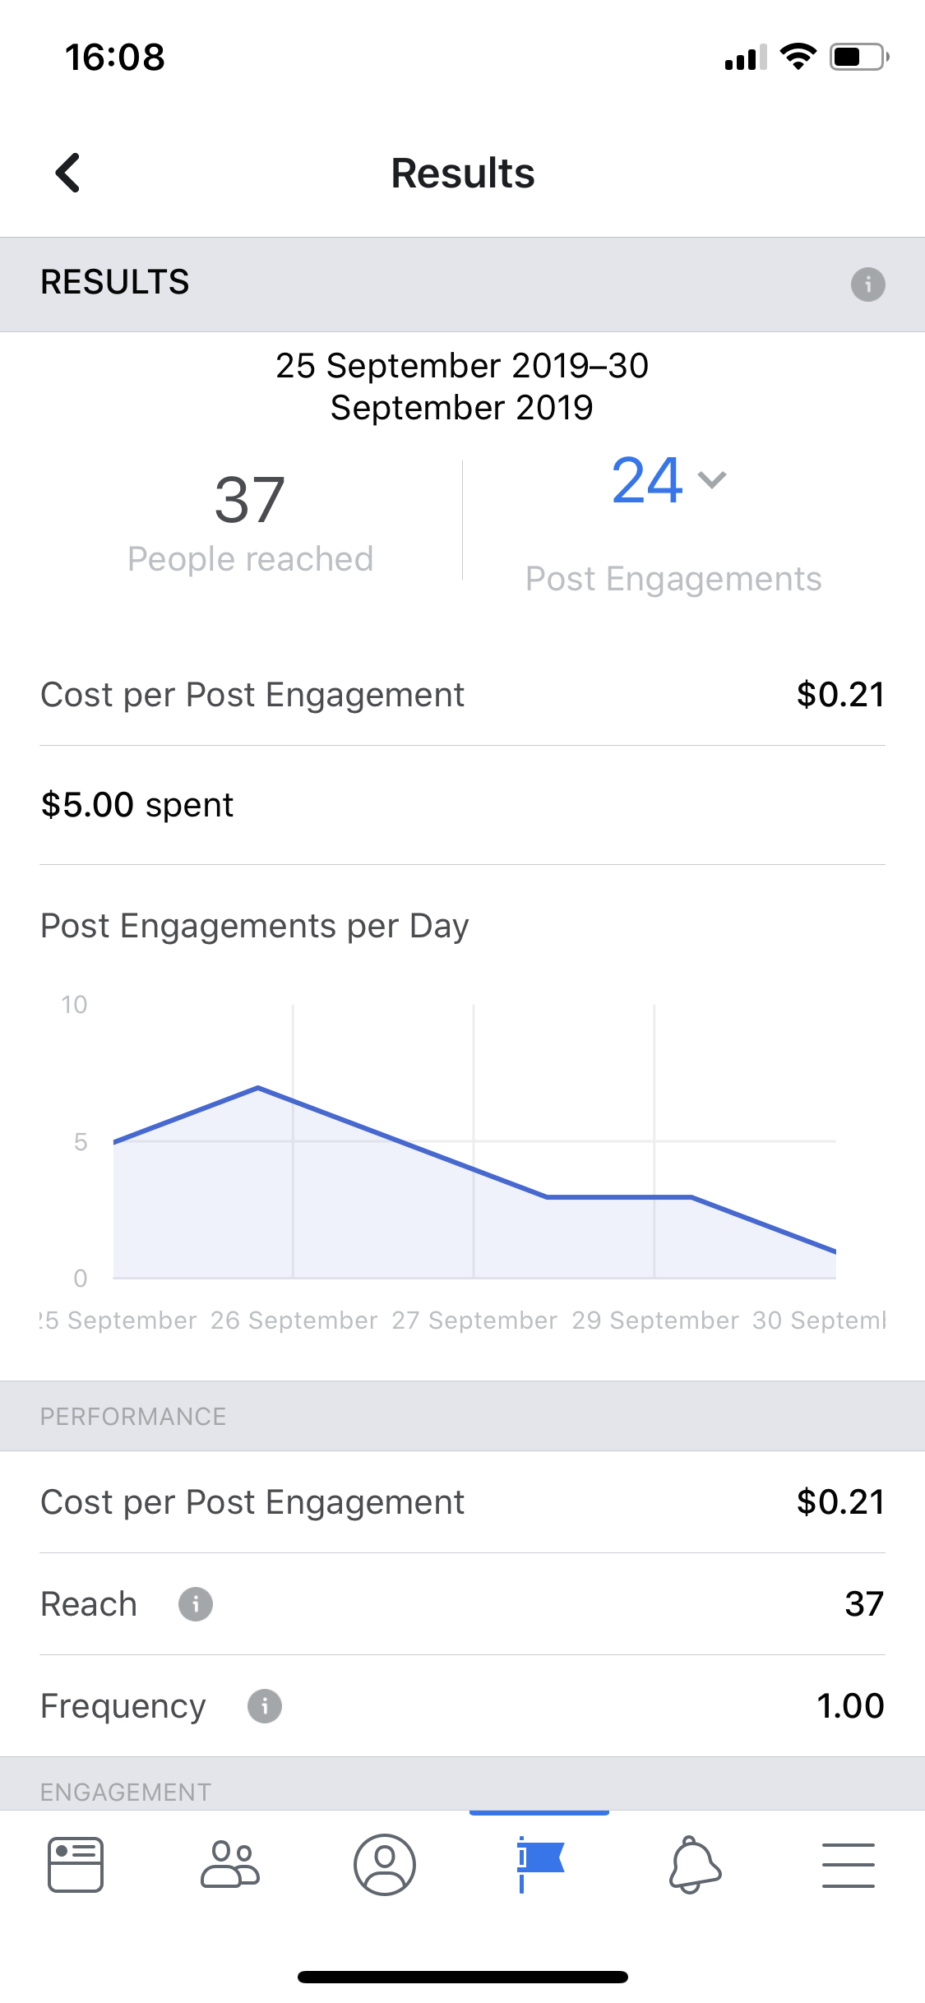925x2003 pixels.
Task: Tap the Cost per Post Engagement row under Performance
Action: [x=462, y=1502]
